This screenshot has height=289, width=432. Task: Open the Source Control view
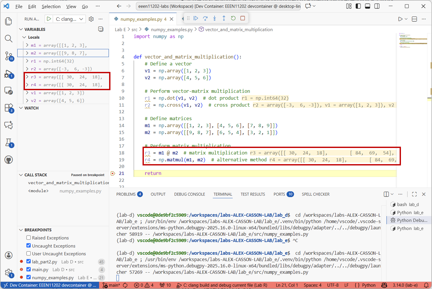(x=9, y=56)
